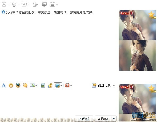Viewport: 157px width, 122px height.
Task: Expand the screen capture options arrow
Action: [61, 86]
